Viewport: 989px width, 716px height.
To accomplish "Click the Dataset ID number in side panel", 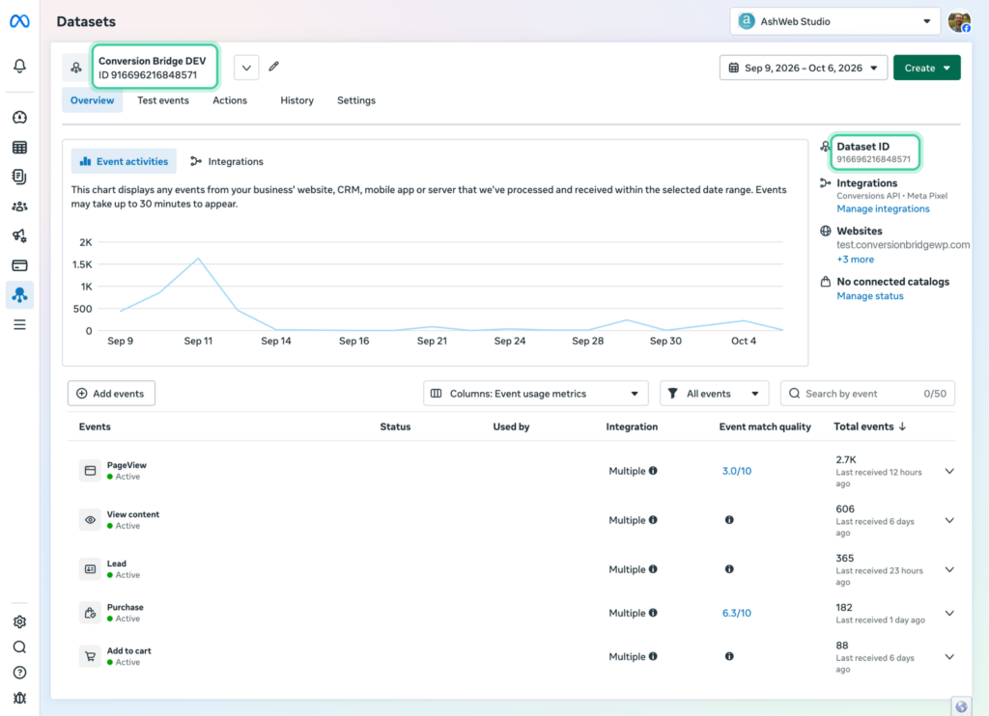I will [873, 159].
